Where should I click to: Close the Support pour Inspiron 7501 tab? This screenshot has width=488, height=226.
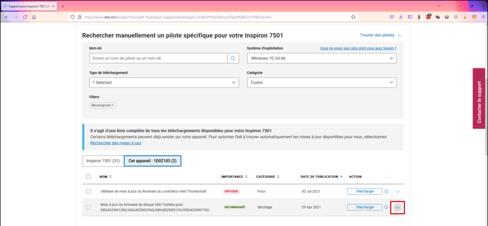(53, 6)
